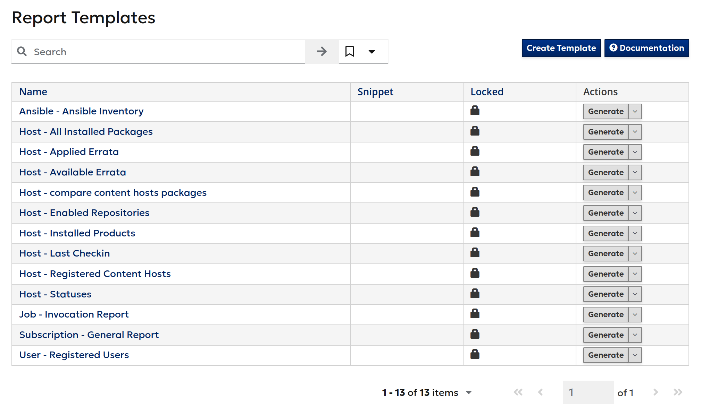Viewport: 701px width, 416px height.
Task: Click the lock icon for Ansible - Ansible Inventory
Action: pos(475,111)
